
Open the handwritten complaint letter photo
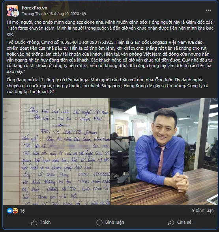point(56,152)
